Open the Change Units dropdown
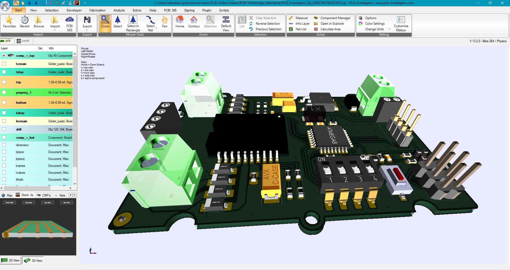 (389, 29)
